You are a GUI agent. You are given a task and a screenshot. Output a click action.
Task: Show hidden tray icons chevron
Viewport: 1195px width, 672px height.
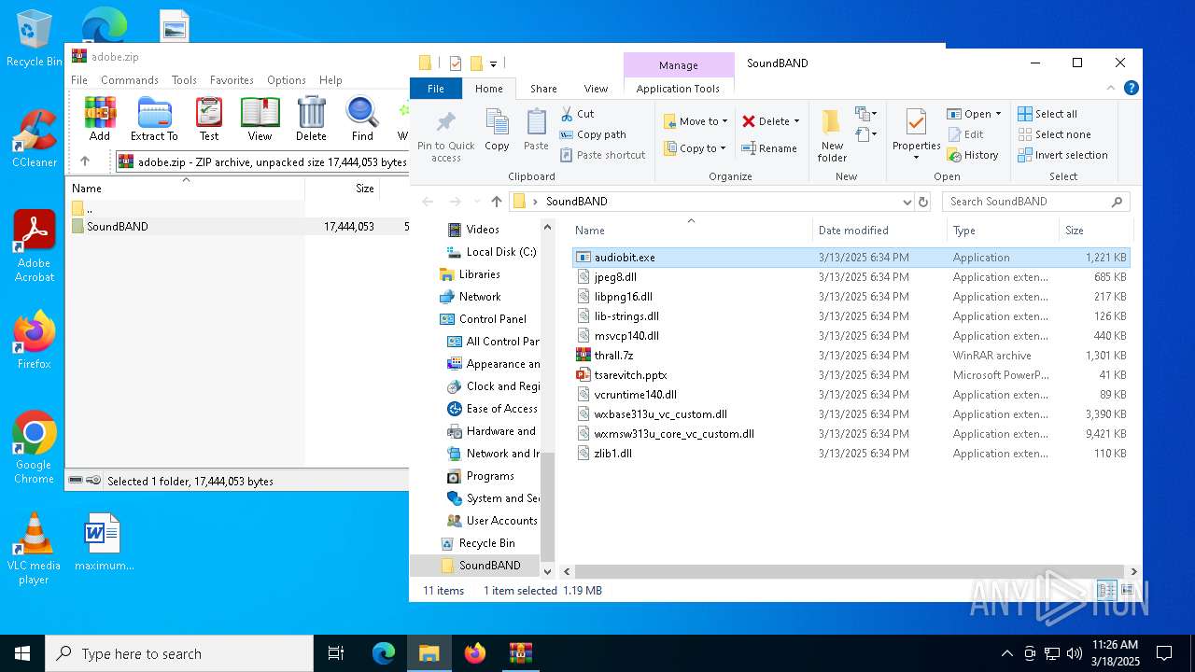click(x=1006, y=653)
